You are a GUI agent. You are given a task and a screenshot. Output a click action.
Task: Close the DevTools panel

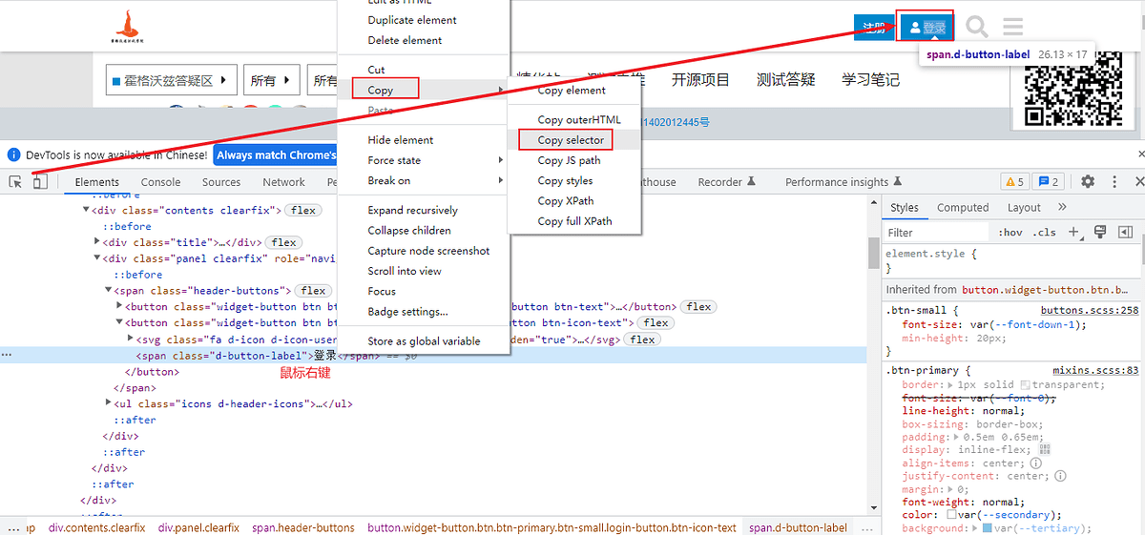(x=1139, y=181)
